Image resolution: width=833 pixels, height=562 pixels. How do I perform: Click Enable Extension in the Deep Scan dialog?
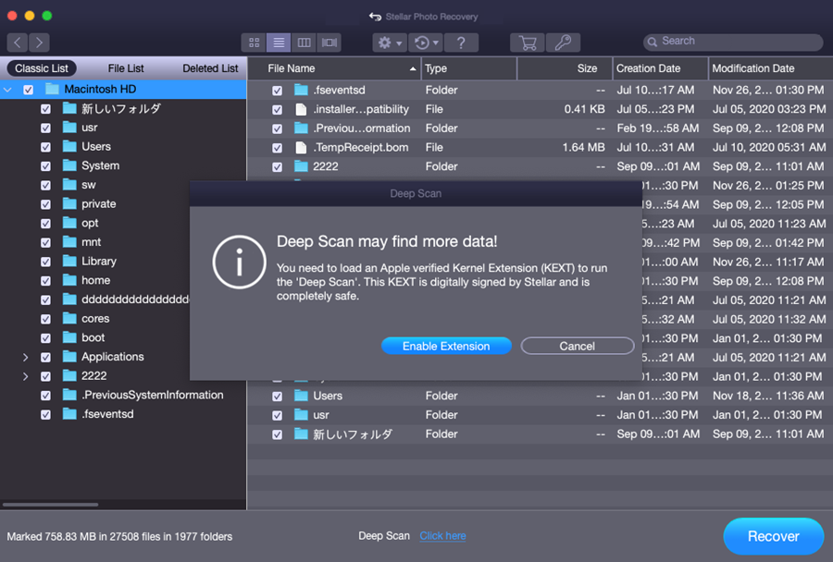446,346
